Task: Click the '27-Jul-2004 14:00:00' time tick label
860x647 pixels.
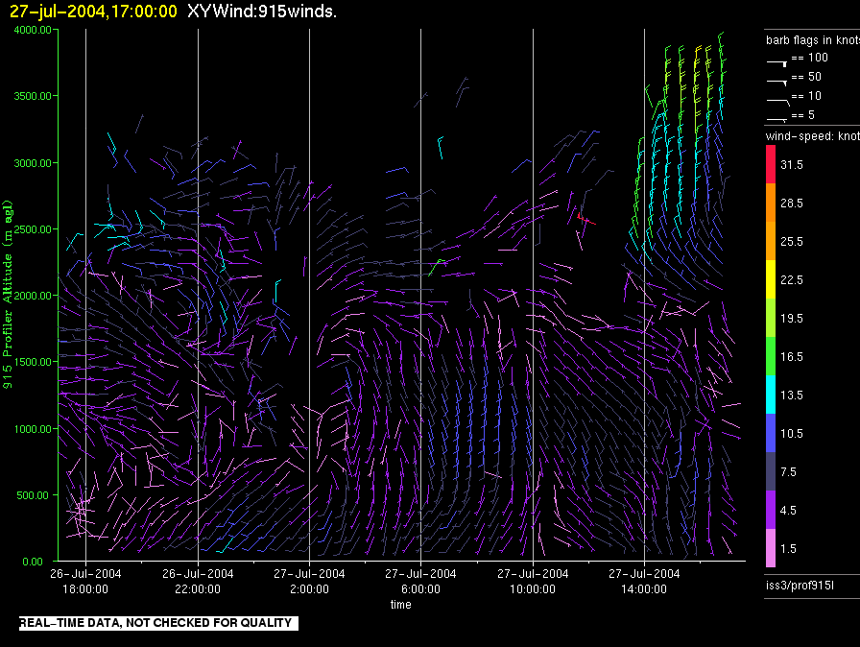Action: click(644, 581)
